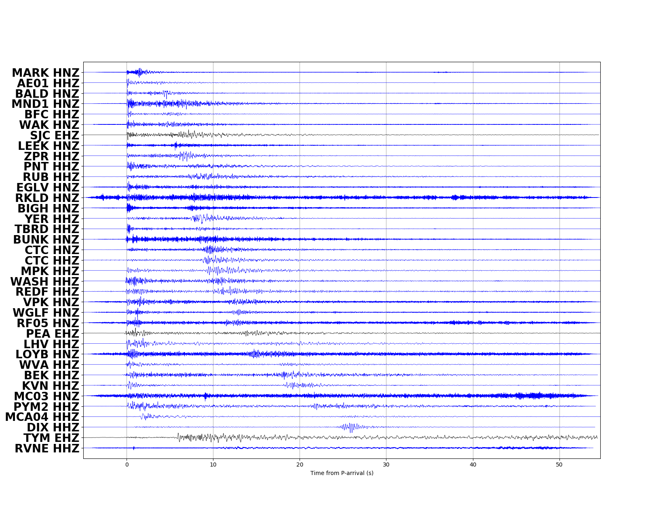Viewport: 667px width, 515px height.
Task: Select the BUNK HNZ trace
Action: tap(202, 240)
